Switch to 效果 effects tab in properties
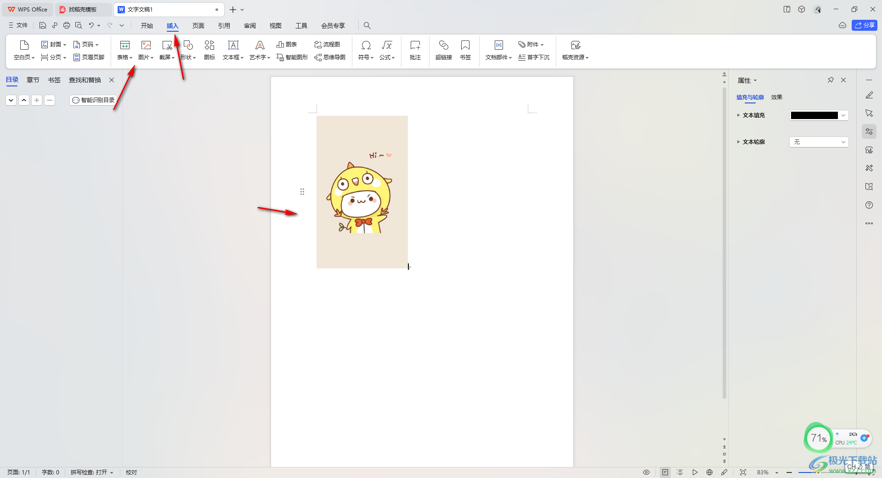The width and height of the screenshot is (882, 478). pos(777,97)
